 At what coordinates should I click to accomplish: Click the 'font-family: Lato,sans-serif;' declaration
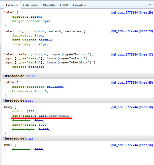[41, 116]
